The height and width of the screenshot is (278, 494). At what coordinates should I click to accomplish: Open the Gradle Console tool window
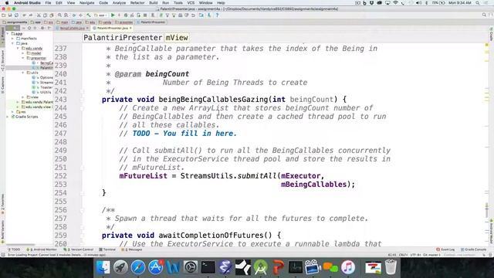pyautogui.click(x=473, y=249)
